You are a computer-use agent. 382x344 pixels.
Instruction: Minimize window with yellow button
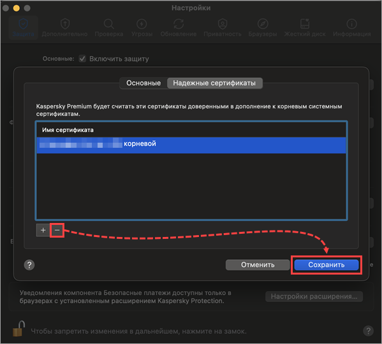pyautogui.click(x=17, y=8)
